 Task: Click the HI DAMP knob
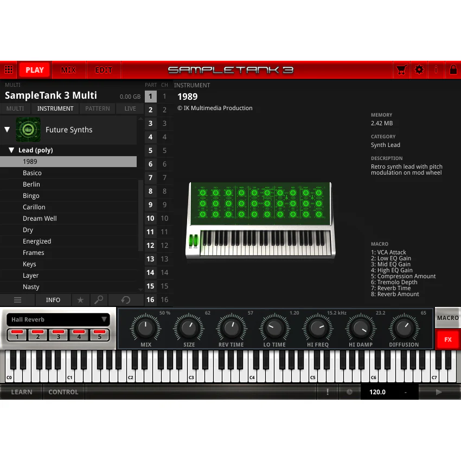click(361, 328)
